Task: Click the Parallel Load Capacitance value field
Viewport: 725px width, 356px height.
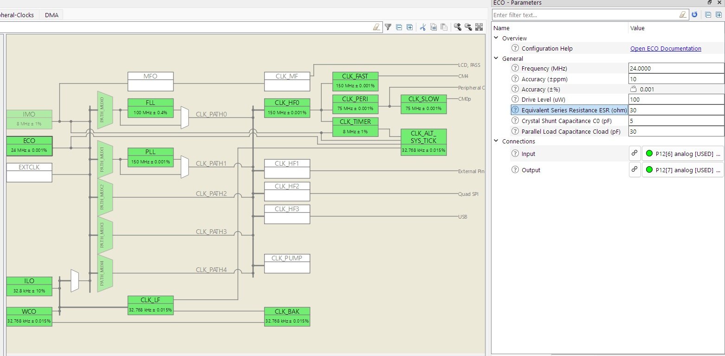Action: (676, 131)
